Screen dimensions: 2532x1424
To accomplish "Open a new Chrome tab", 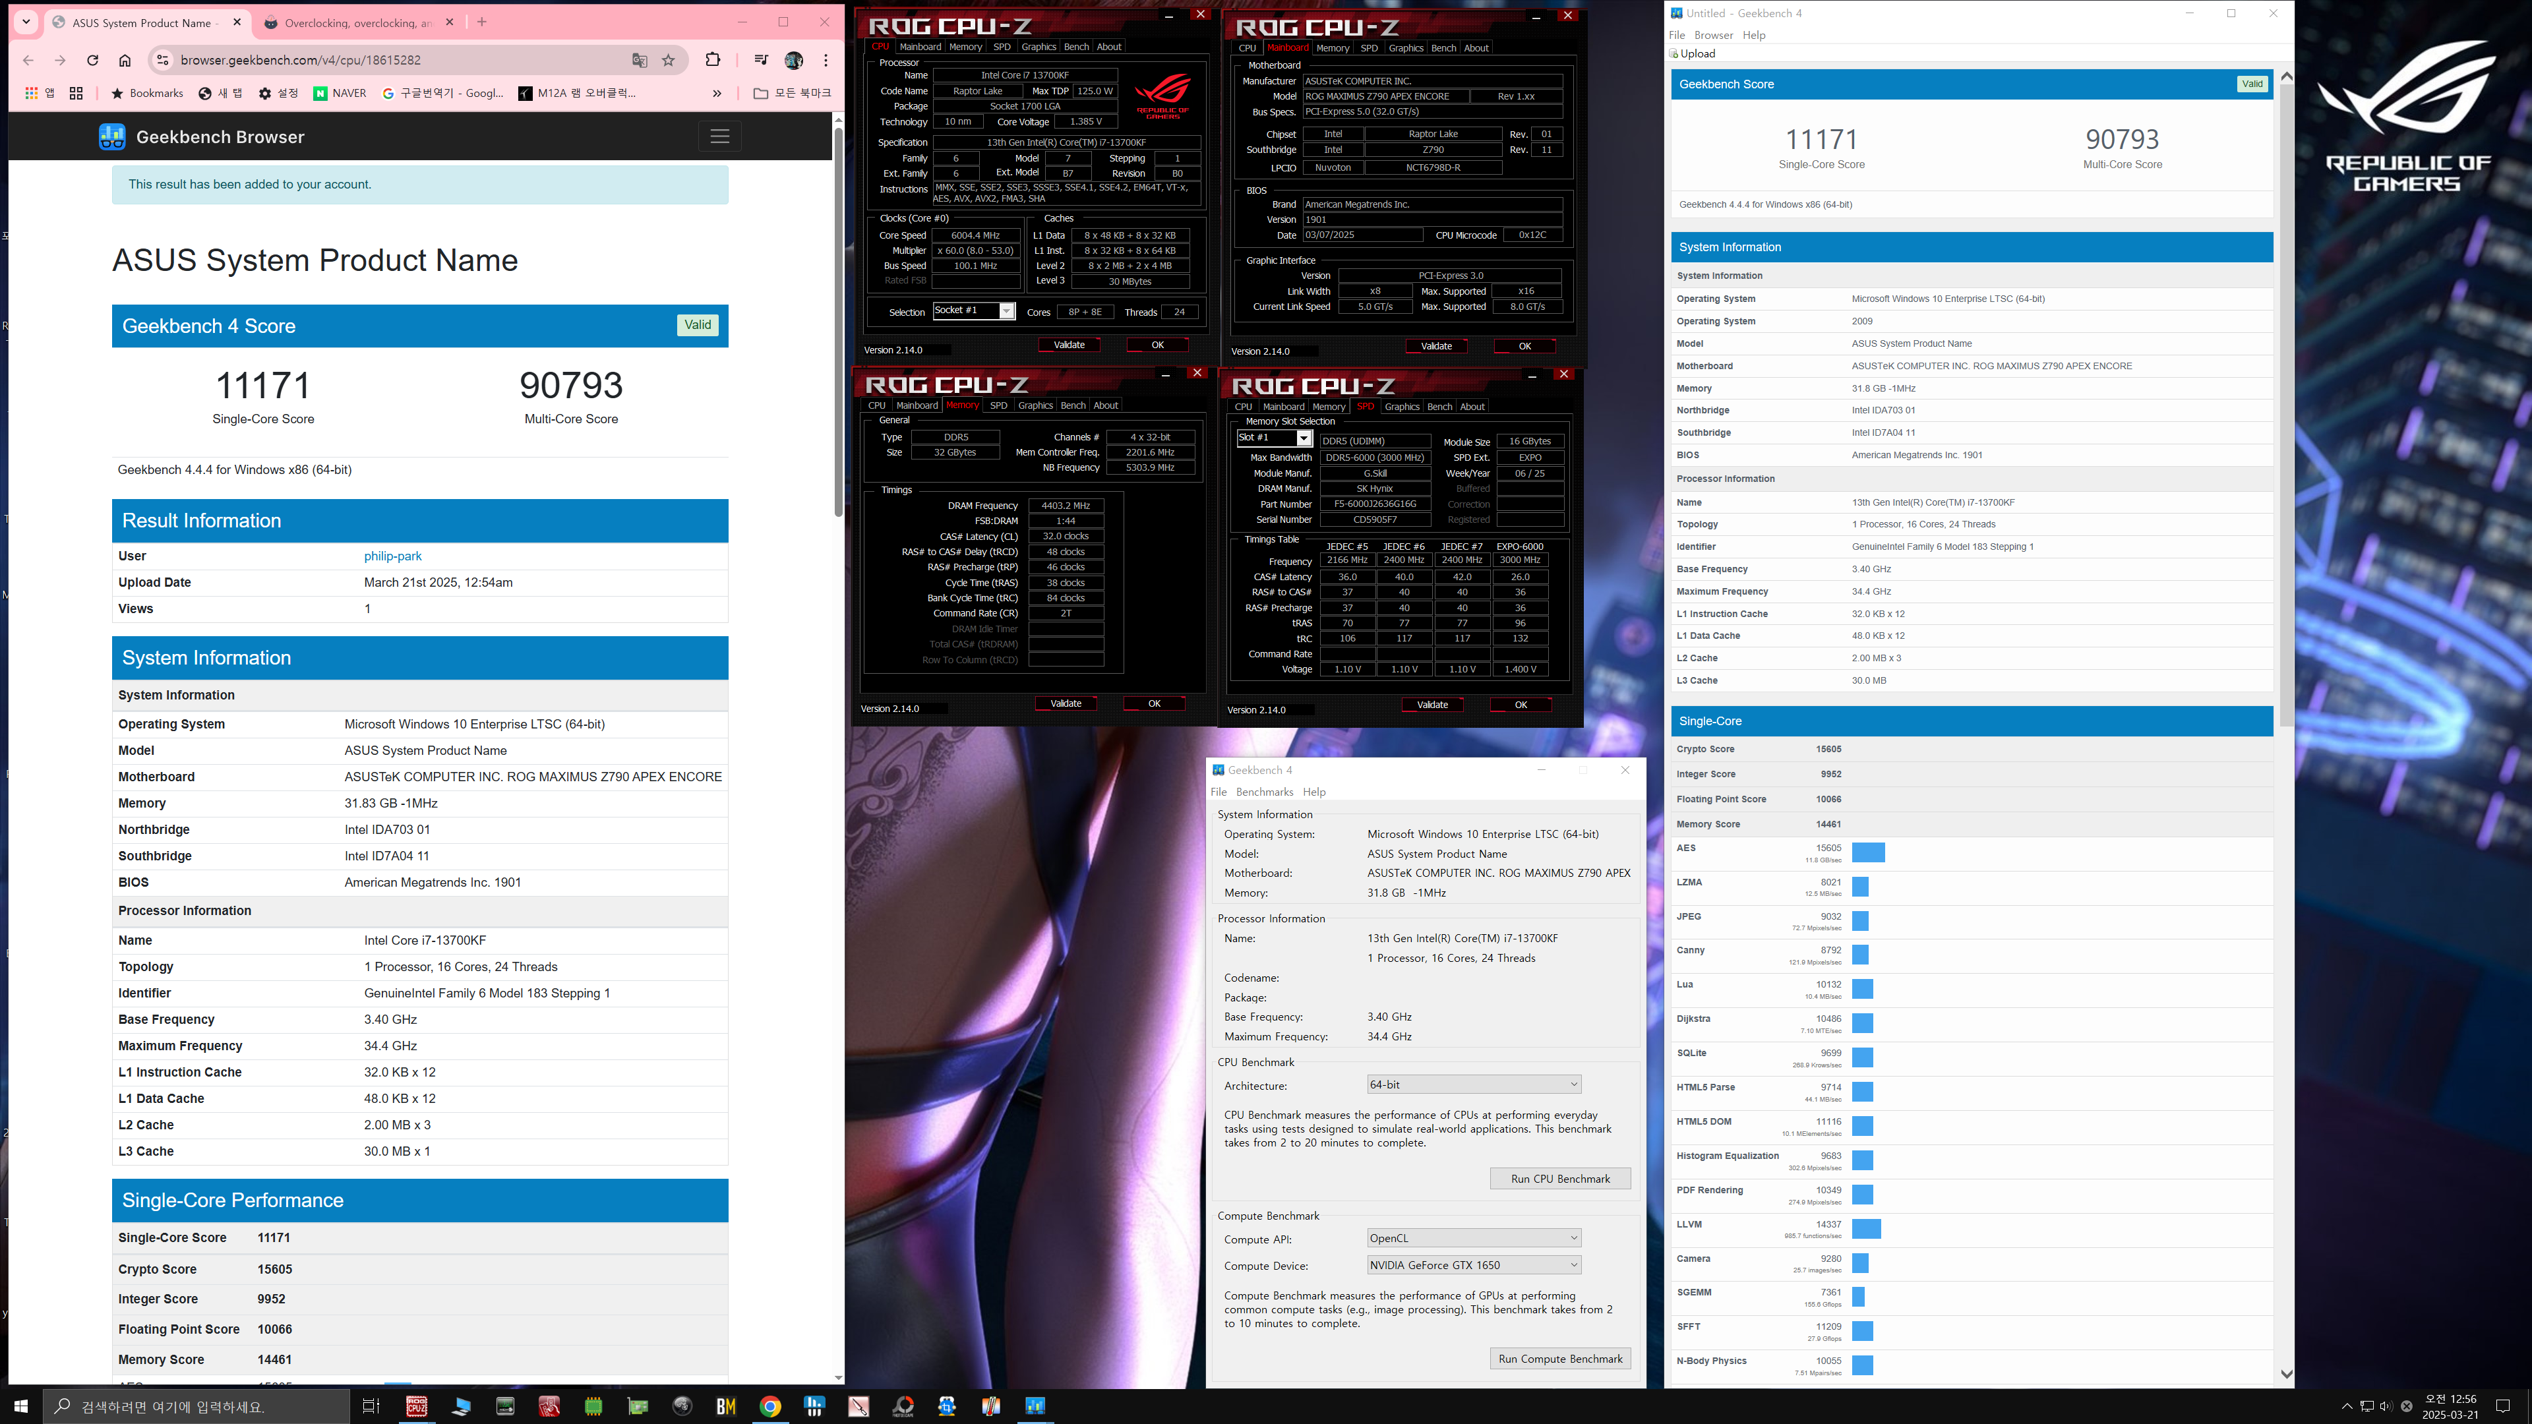I will [x=481, y=22].
